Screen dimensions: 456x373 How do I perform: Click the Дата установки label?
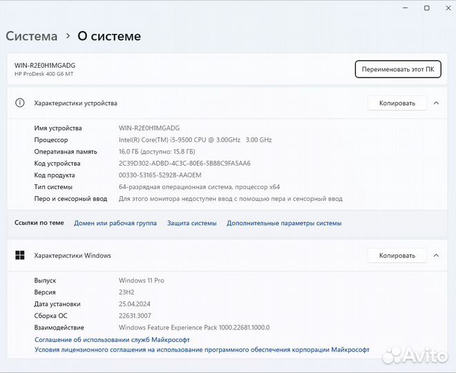(x=57, y=304)
